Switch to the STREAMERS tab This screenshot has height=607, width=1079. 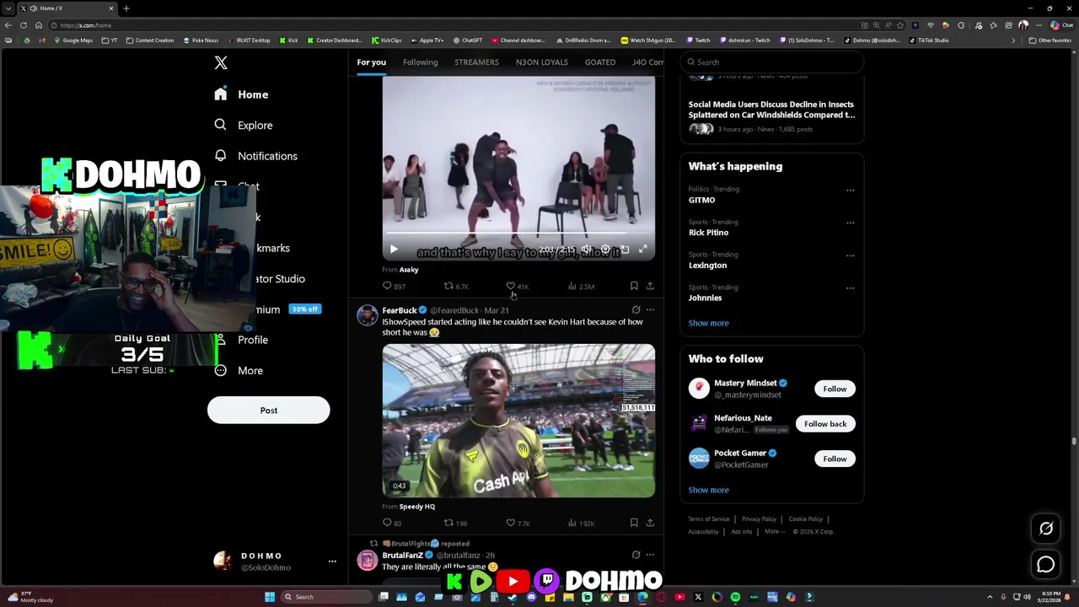pyautogui.click(x=476, y=62)
